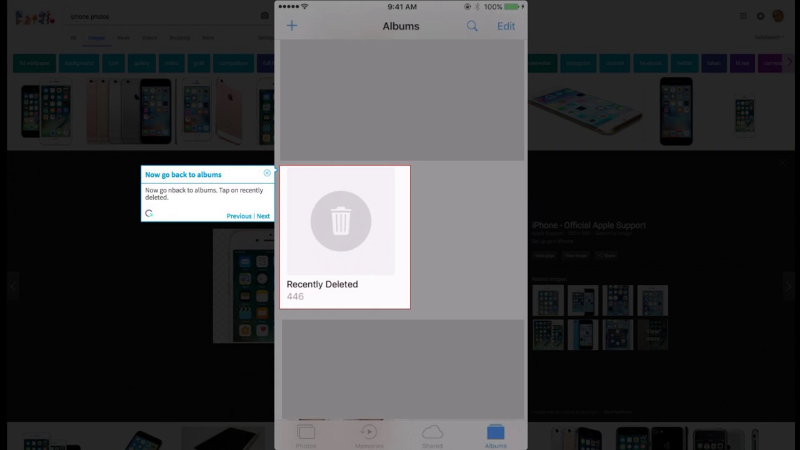Click 'iPhone - Official Apple Support' preview title
The image size is (800, 450).
click(x=589, y=225)
